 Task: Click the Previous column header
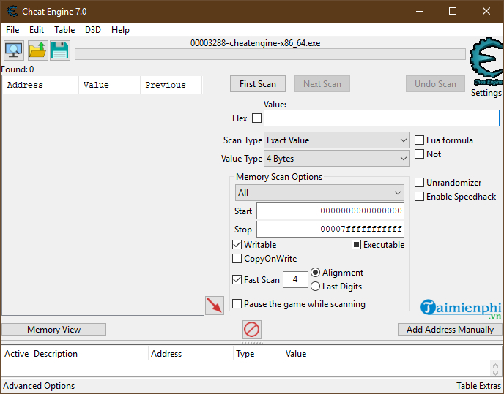[x=171, y=85]
